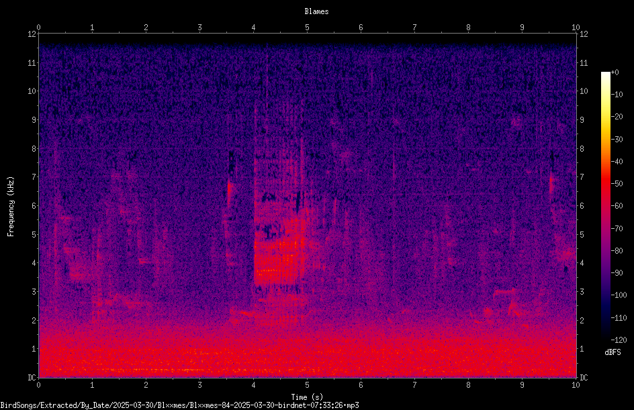
Task: Click the "dBFS" label under the color scale
Action: tap(613, 352)
